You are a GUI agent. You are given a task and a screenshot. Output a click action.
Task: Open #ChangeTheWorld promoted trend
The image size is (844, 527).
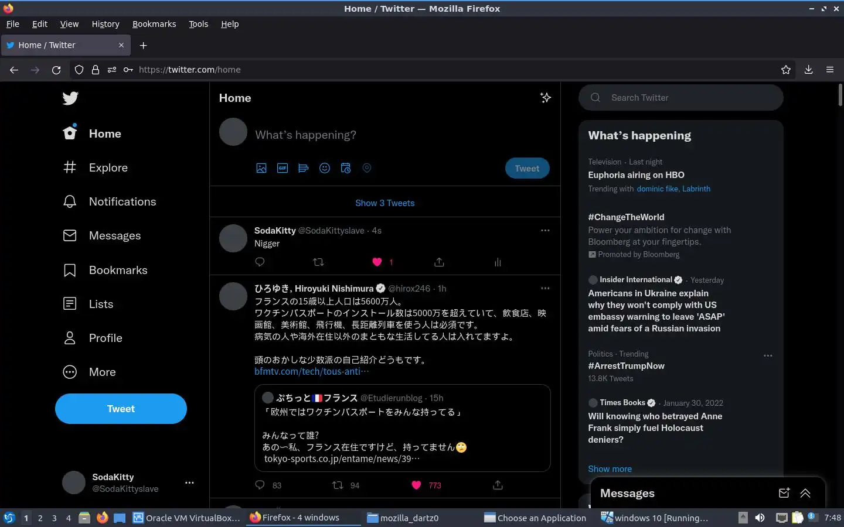click(x=626, y=217)
